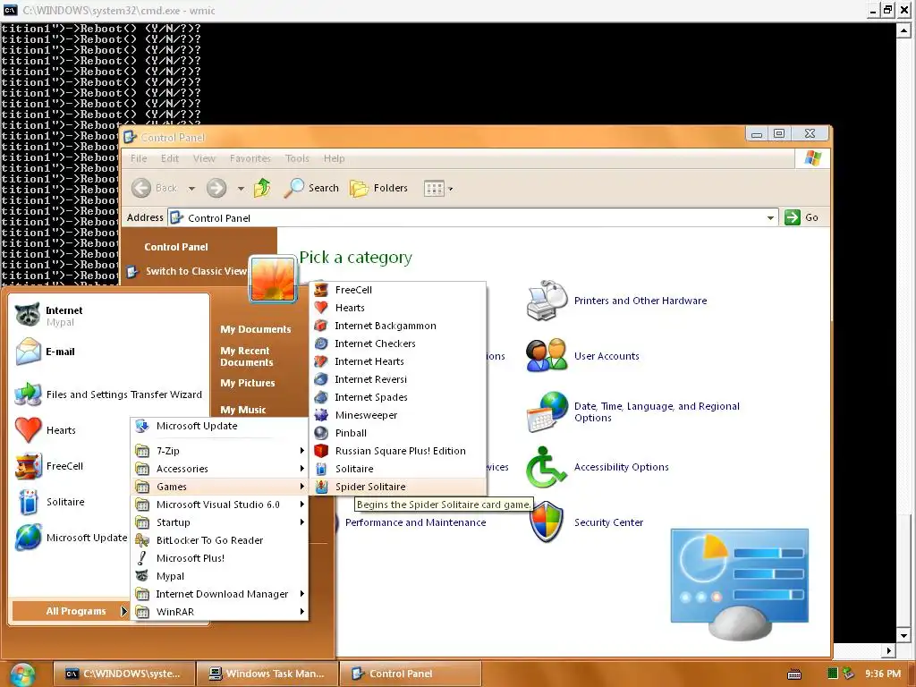The height and width of the screenshot is (687, 916).
Task: Click the Up folder toolbar icon
Action: 262,188
